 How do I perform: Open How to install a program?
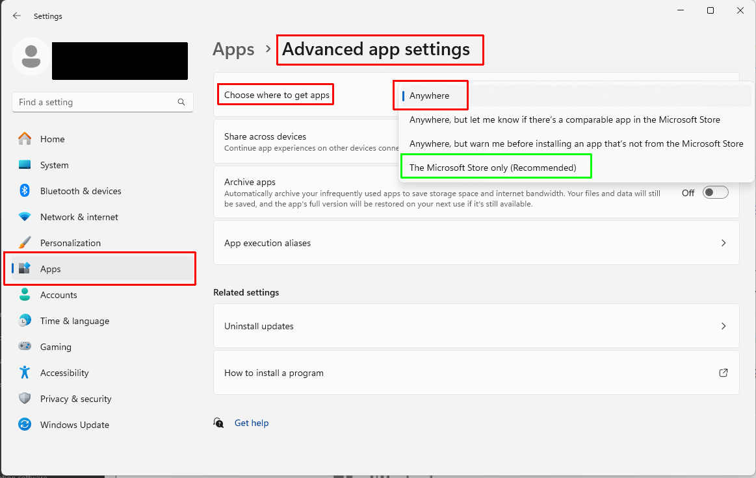(x=476, y=373)
